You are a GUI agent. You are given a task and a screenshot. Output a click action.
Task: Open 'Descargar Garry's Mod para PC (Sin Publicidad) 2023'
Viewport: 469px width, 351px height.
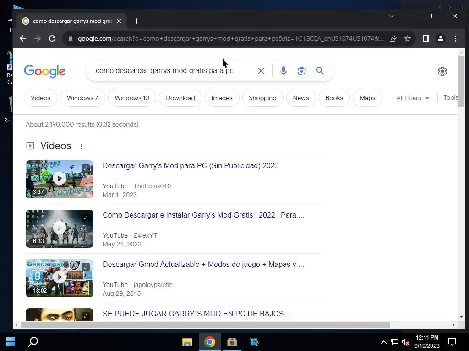(x=191, y=165)
